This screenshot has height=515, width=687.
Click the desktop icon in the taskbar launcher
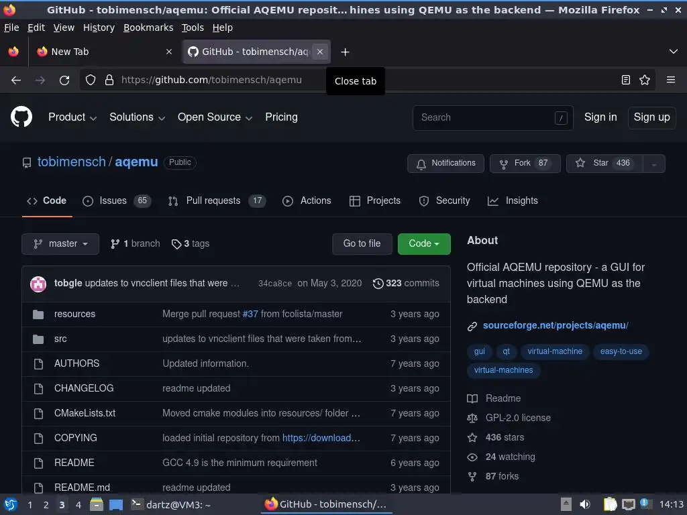(x=115, y=505)
